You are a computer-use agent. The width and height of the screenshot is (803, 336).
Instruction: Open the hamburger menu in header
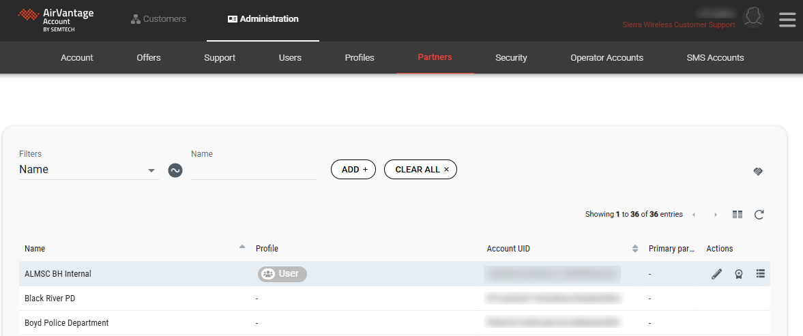pos(787,20)
